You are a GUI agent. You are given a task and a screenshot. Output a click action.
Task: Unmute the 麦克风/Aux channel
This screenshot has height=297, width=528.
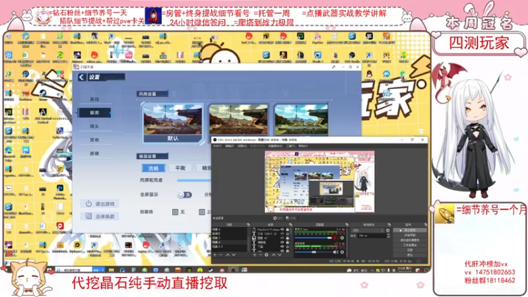(335, 238)
